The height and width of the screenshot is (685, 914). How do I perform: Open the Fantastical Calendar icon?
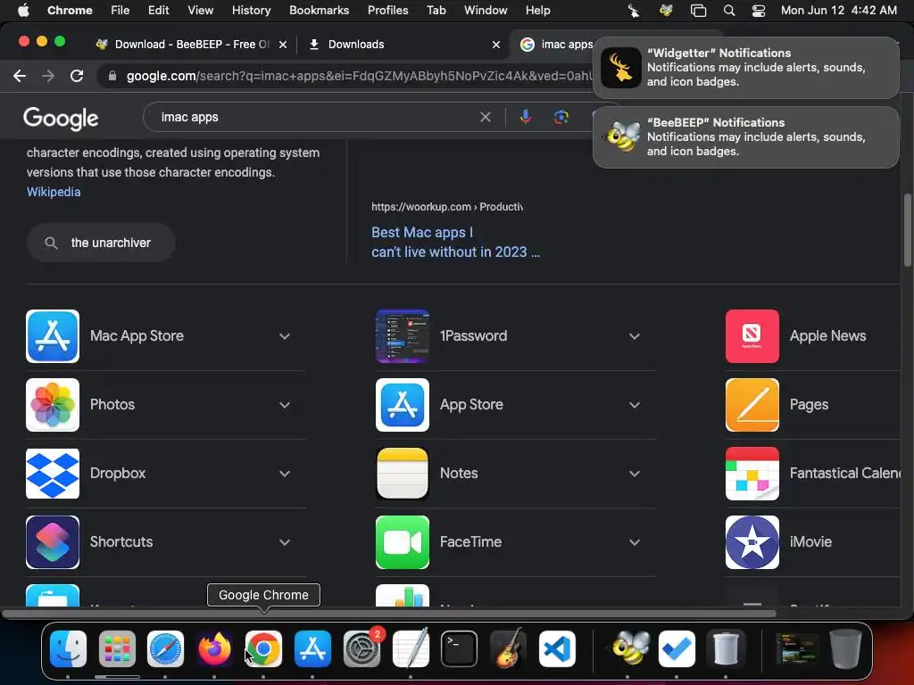click(x=752, y=474)
